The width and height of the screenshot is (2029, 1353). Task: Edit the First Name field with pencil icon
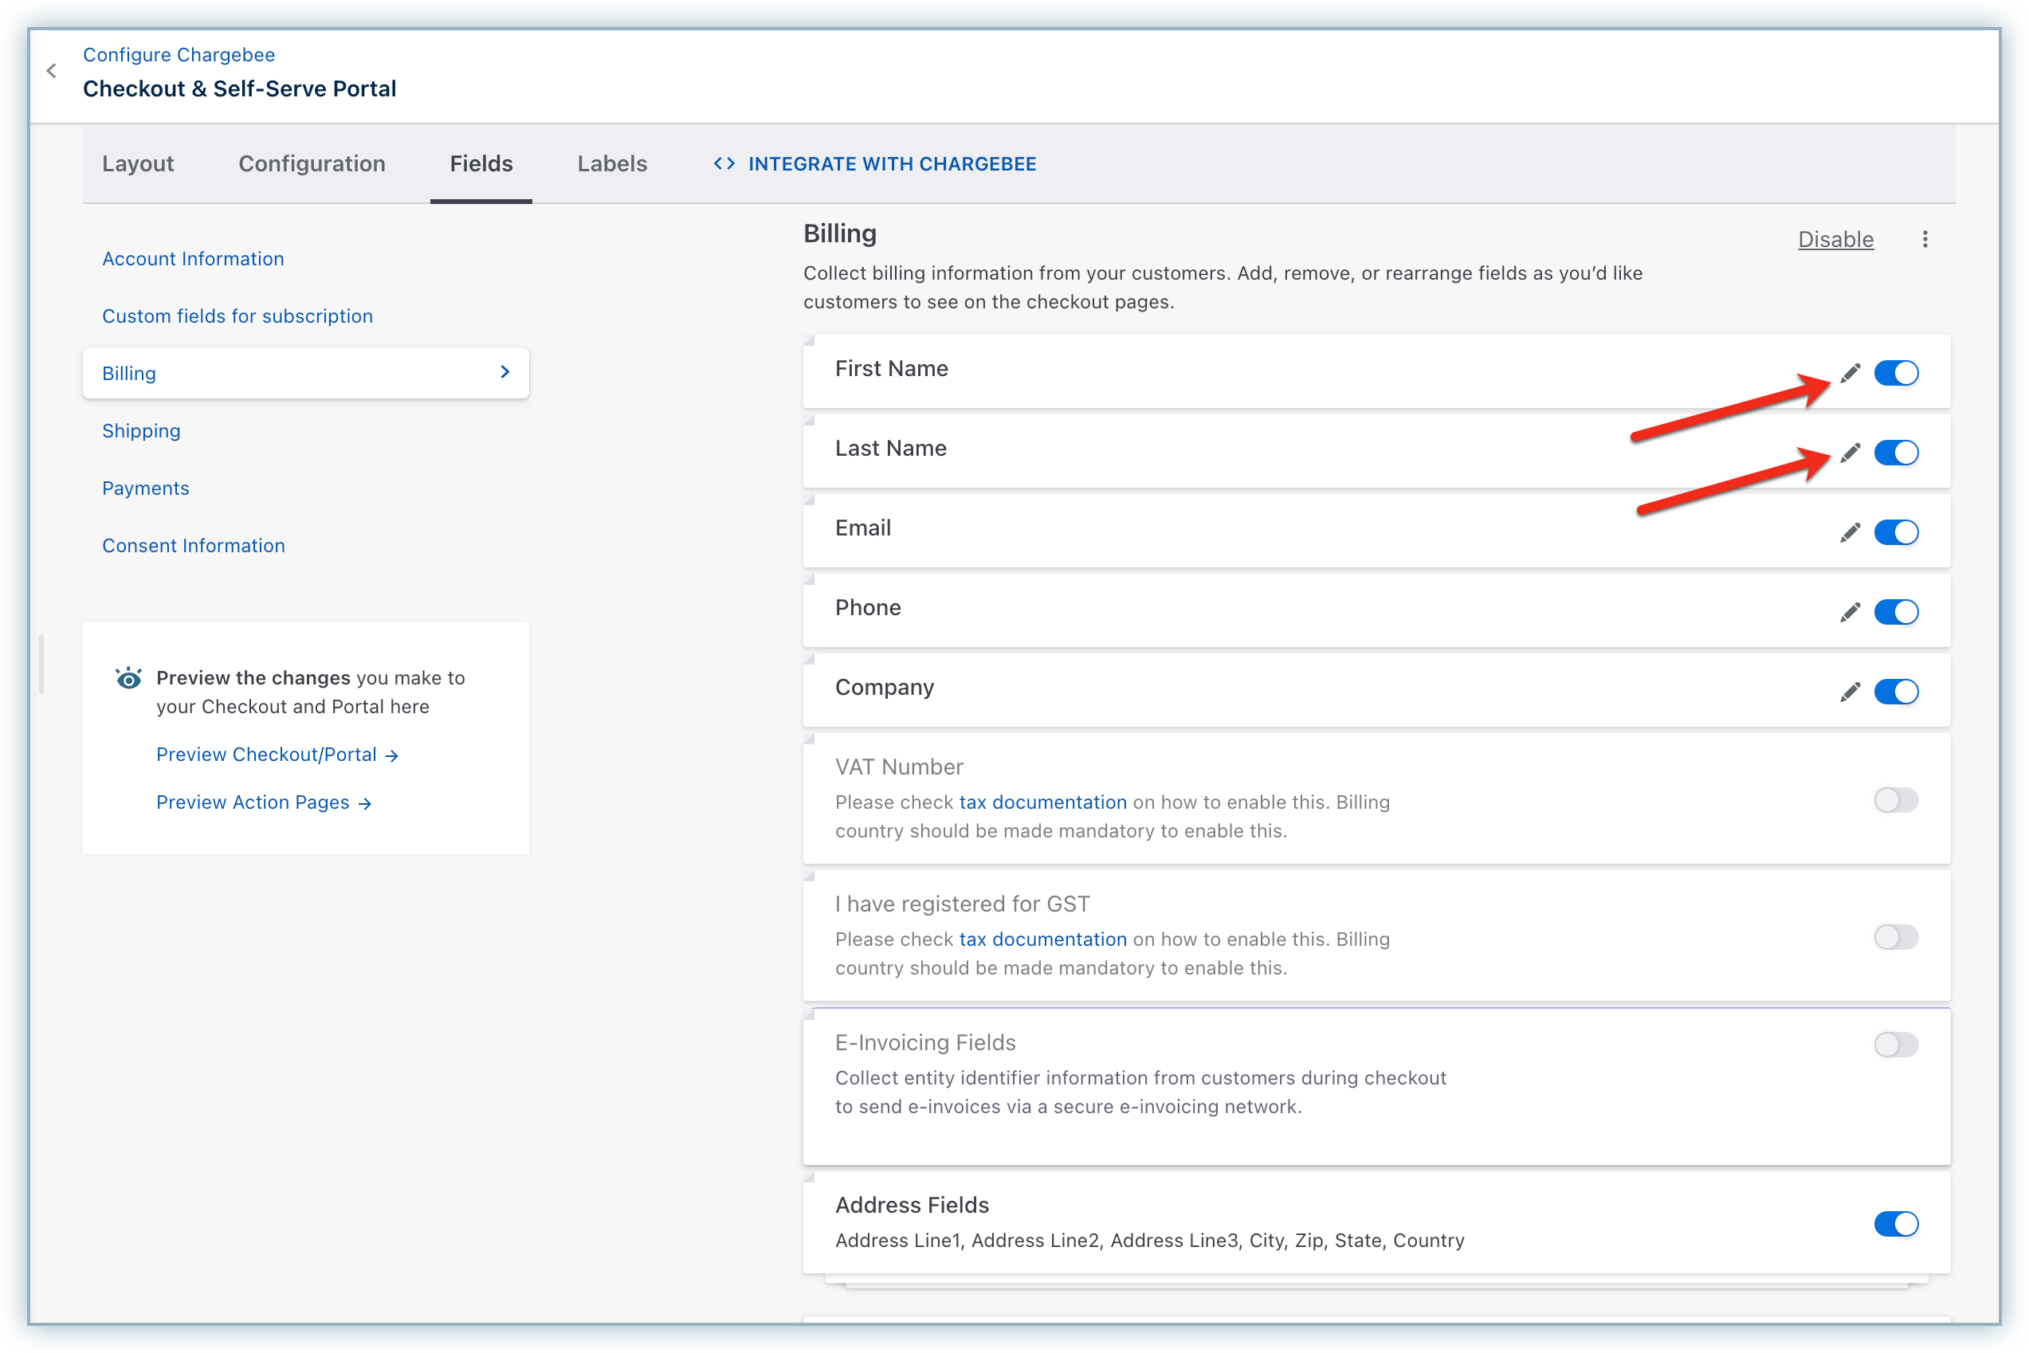tap(1850, 373)
